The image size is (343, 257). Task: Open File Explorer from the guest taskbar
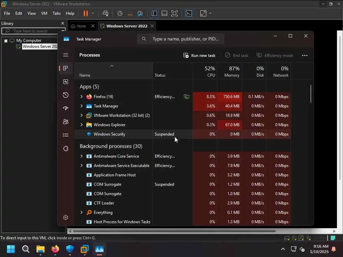tap(41, 249)
